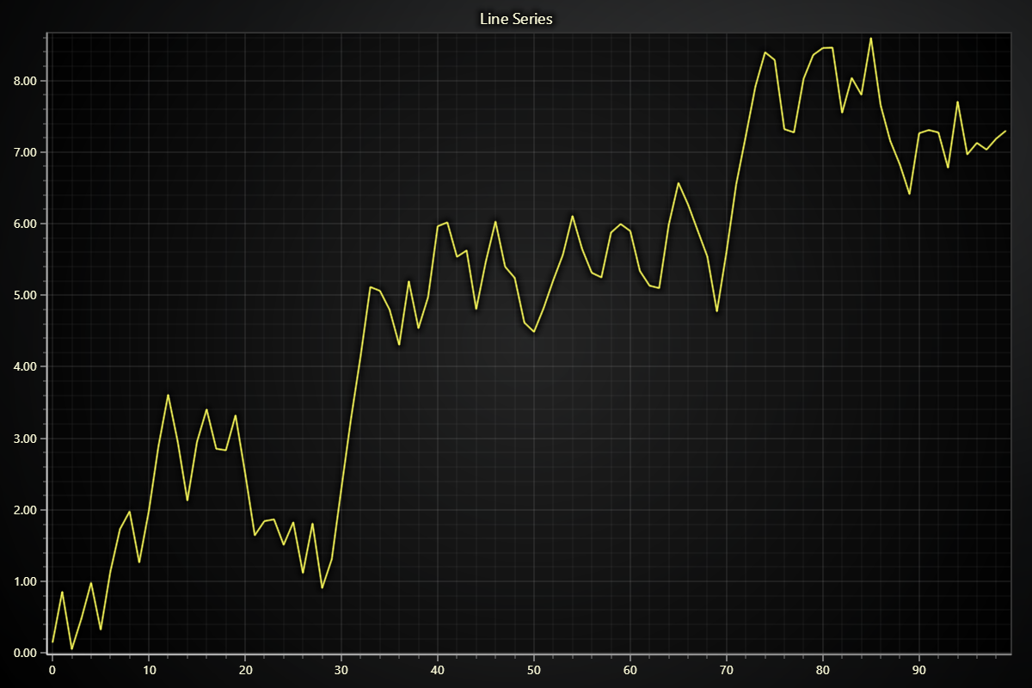The height and width of the screenshot is (688, 1032).
Task: Click the lowest dip near x value 2
Action: pyautogui.click(x=72, y=650)
